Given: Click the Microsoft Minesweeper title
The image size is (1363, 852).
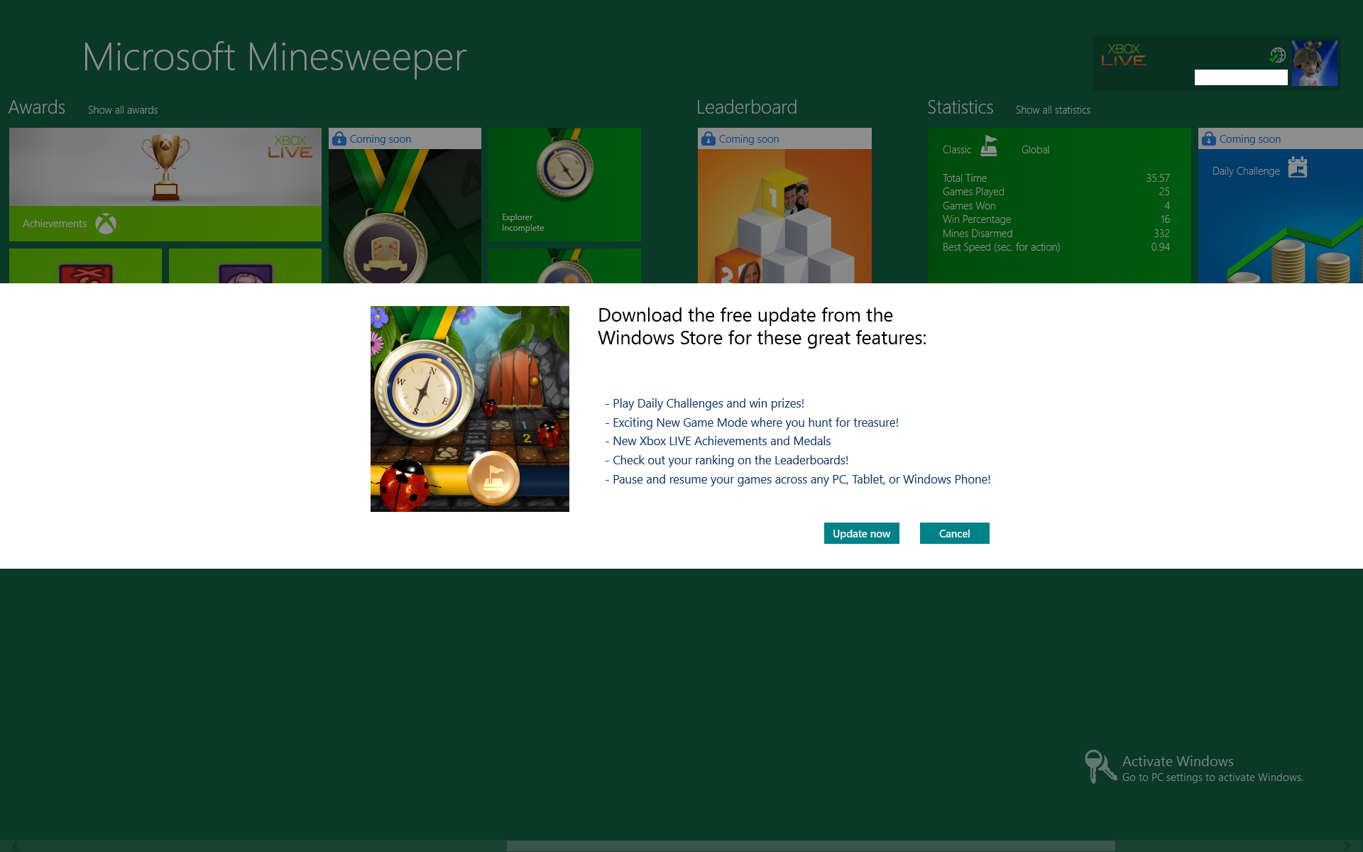Looking at the screenshot, I should (275, 57).
